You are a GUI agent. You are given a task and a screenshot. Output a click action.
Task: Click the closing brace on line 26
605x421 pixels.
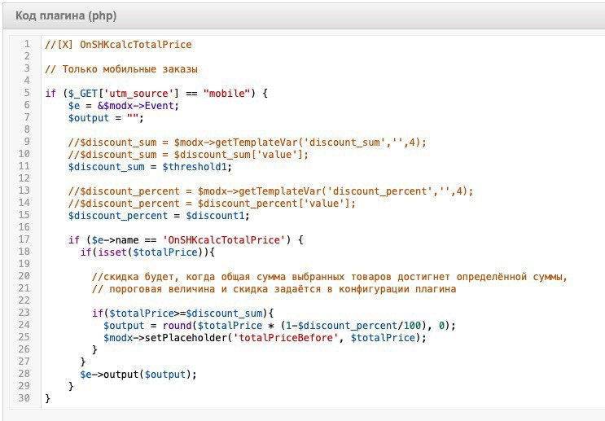click(94, 350)
